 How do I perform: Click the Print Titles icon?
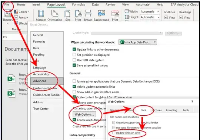coord(115,14)
